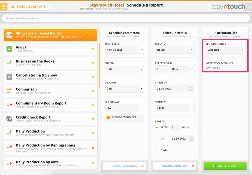Viewport: 252px width, 175px height.
Task: Click the Daily Production by Rate icon
Action: click(9, 163)
